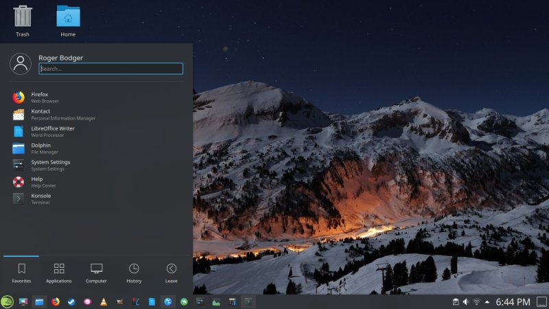
Task: Click the openSUSE application launcher button
Action: (7, 301)
